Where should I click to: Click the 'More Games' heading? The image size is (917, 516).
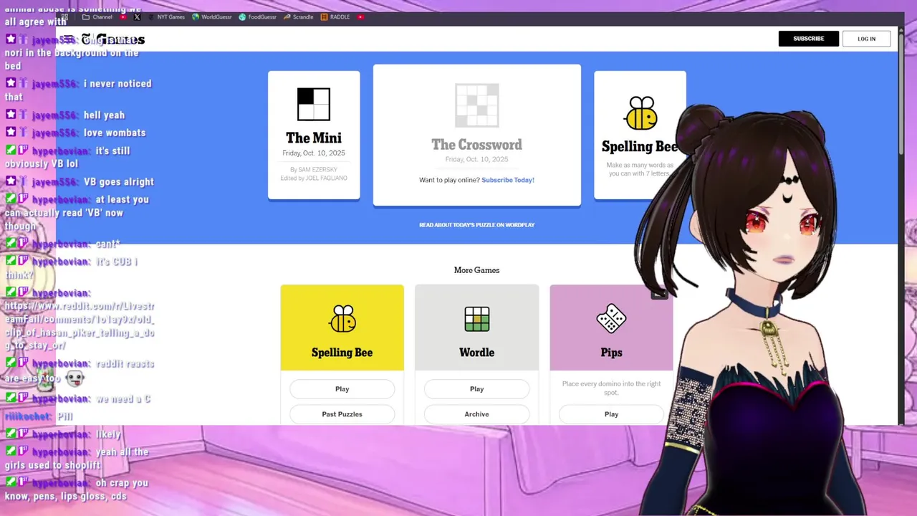pyautogui.click(x=476, y=270)
